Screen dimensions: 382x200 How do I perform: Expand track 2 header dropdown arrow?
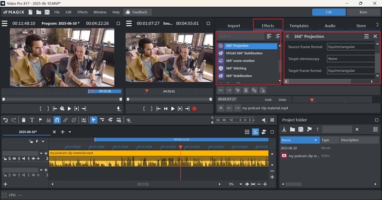coord(41,153)
